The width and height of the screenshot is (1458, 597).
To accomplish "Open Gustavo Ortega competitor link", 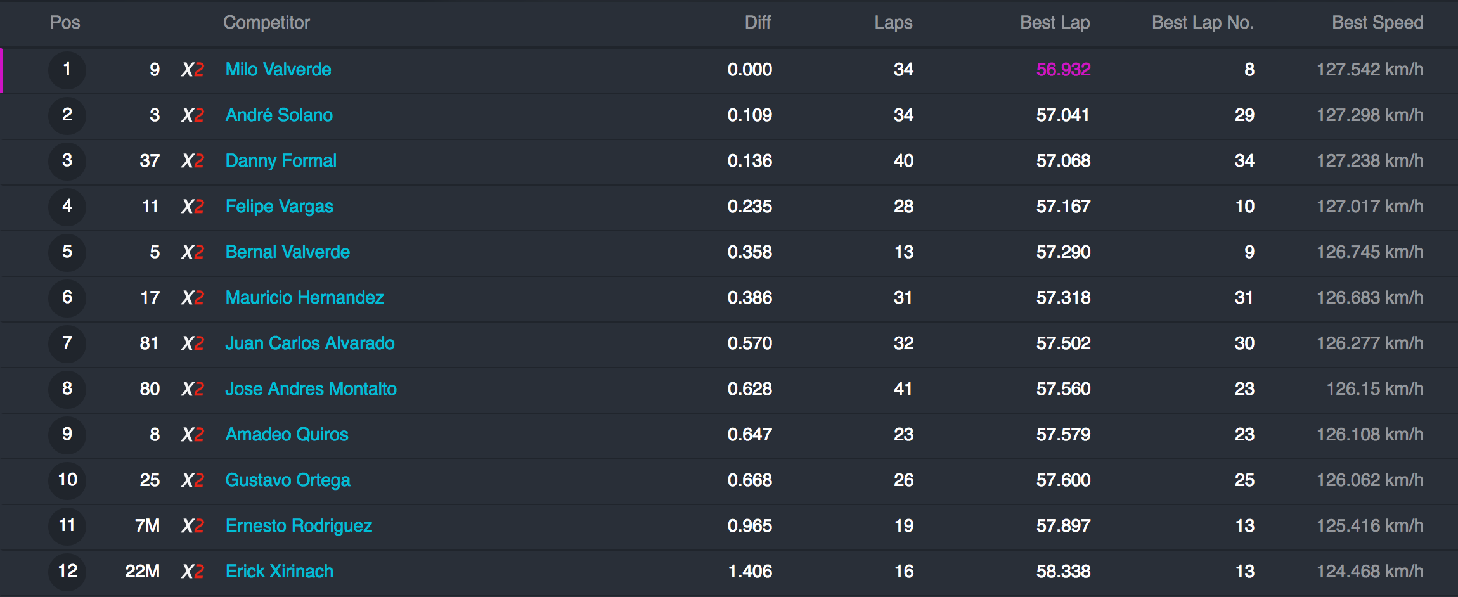I will [288, 480].
